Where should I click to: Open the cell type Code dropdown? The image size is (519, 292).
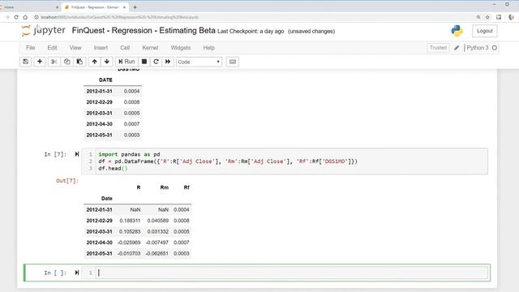coord(199,62)
